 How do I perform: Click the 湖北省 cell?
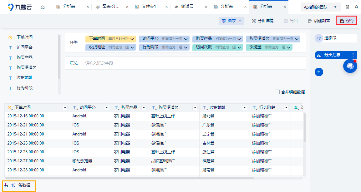pyautogui.click(x=208, y=116)
